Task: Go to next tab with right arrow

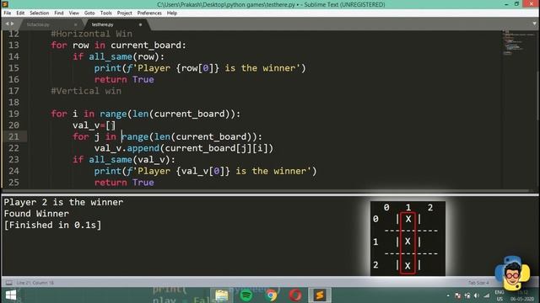Action: (x=13, y=24)
